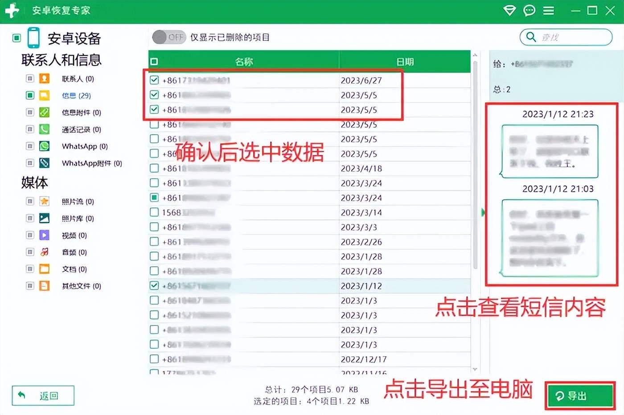Viewport: 624px width, 415px height.
Task: Click the Contacts (联系人) icon in sidebar
Action: click(44, 79)
